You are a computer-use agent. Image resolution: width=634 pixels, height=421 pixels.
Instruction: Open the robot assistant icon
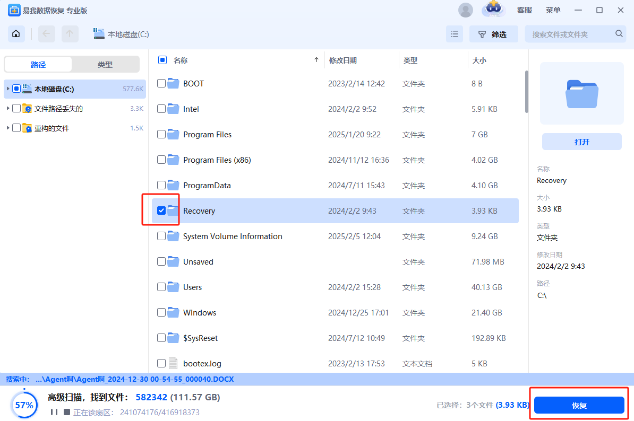pos(493,10)
